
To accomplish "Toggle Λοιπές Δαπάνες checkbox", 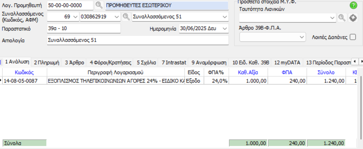I will 353,37.
